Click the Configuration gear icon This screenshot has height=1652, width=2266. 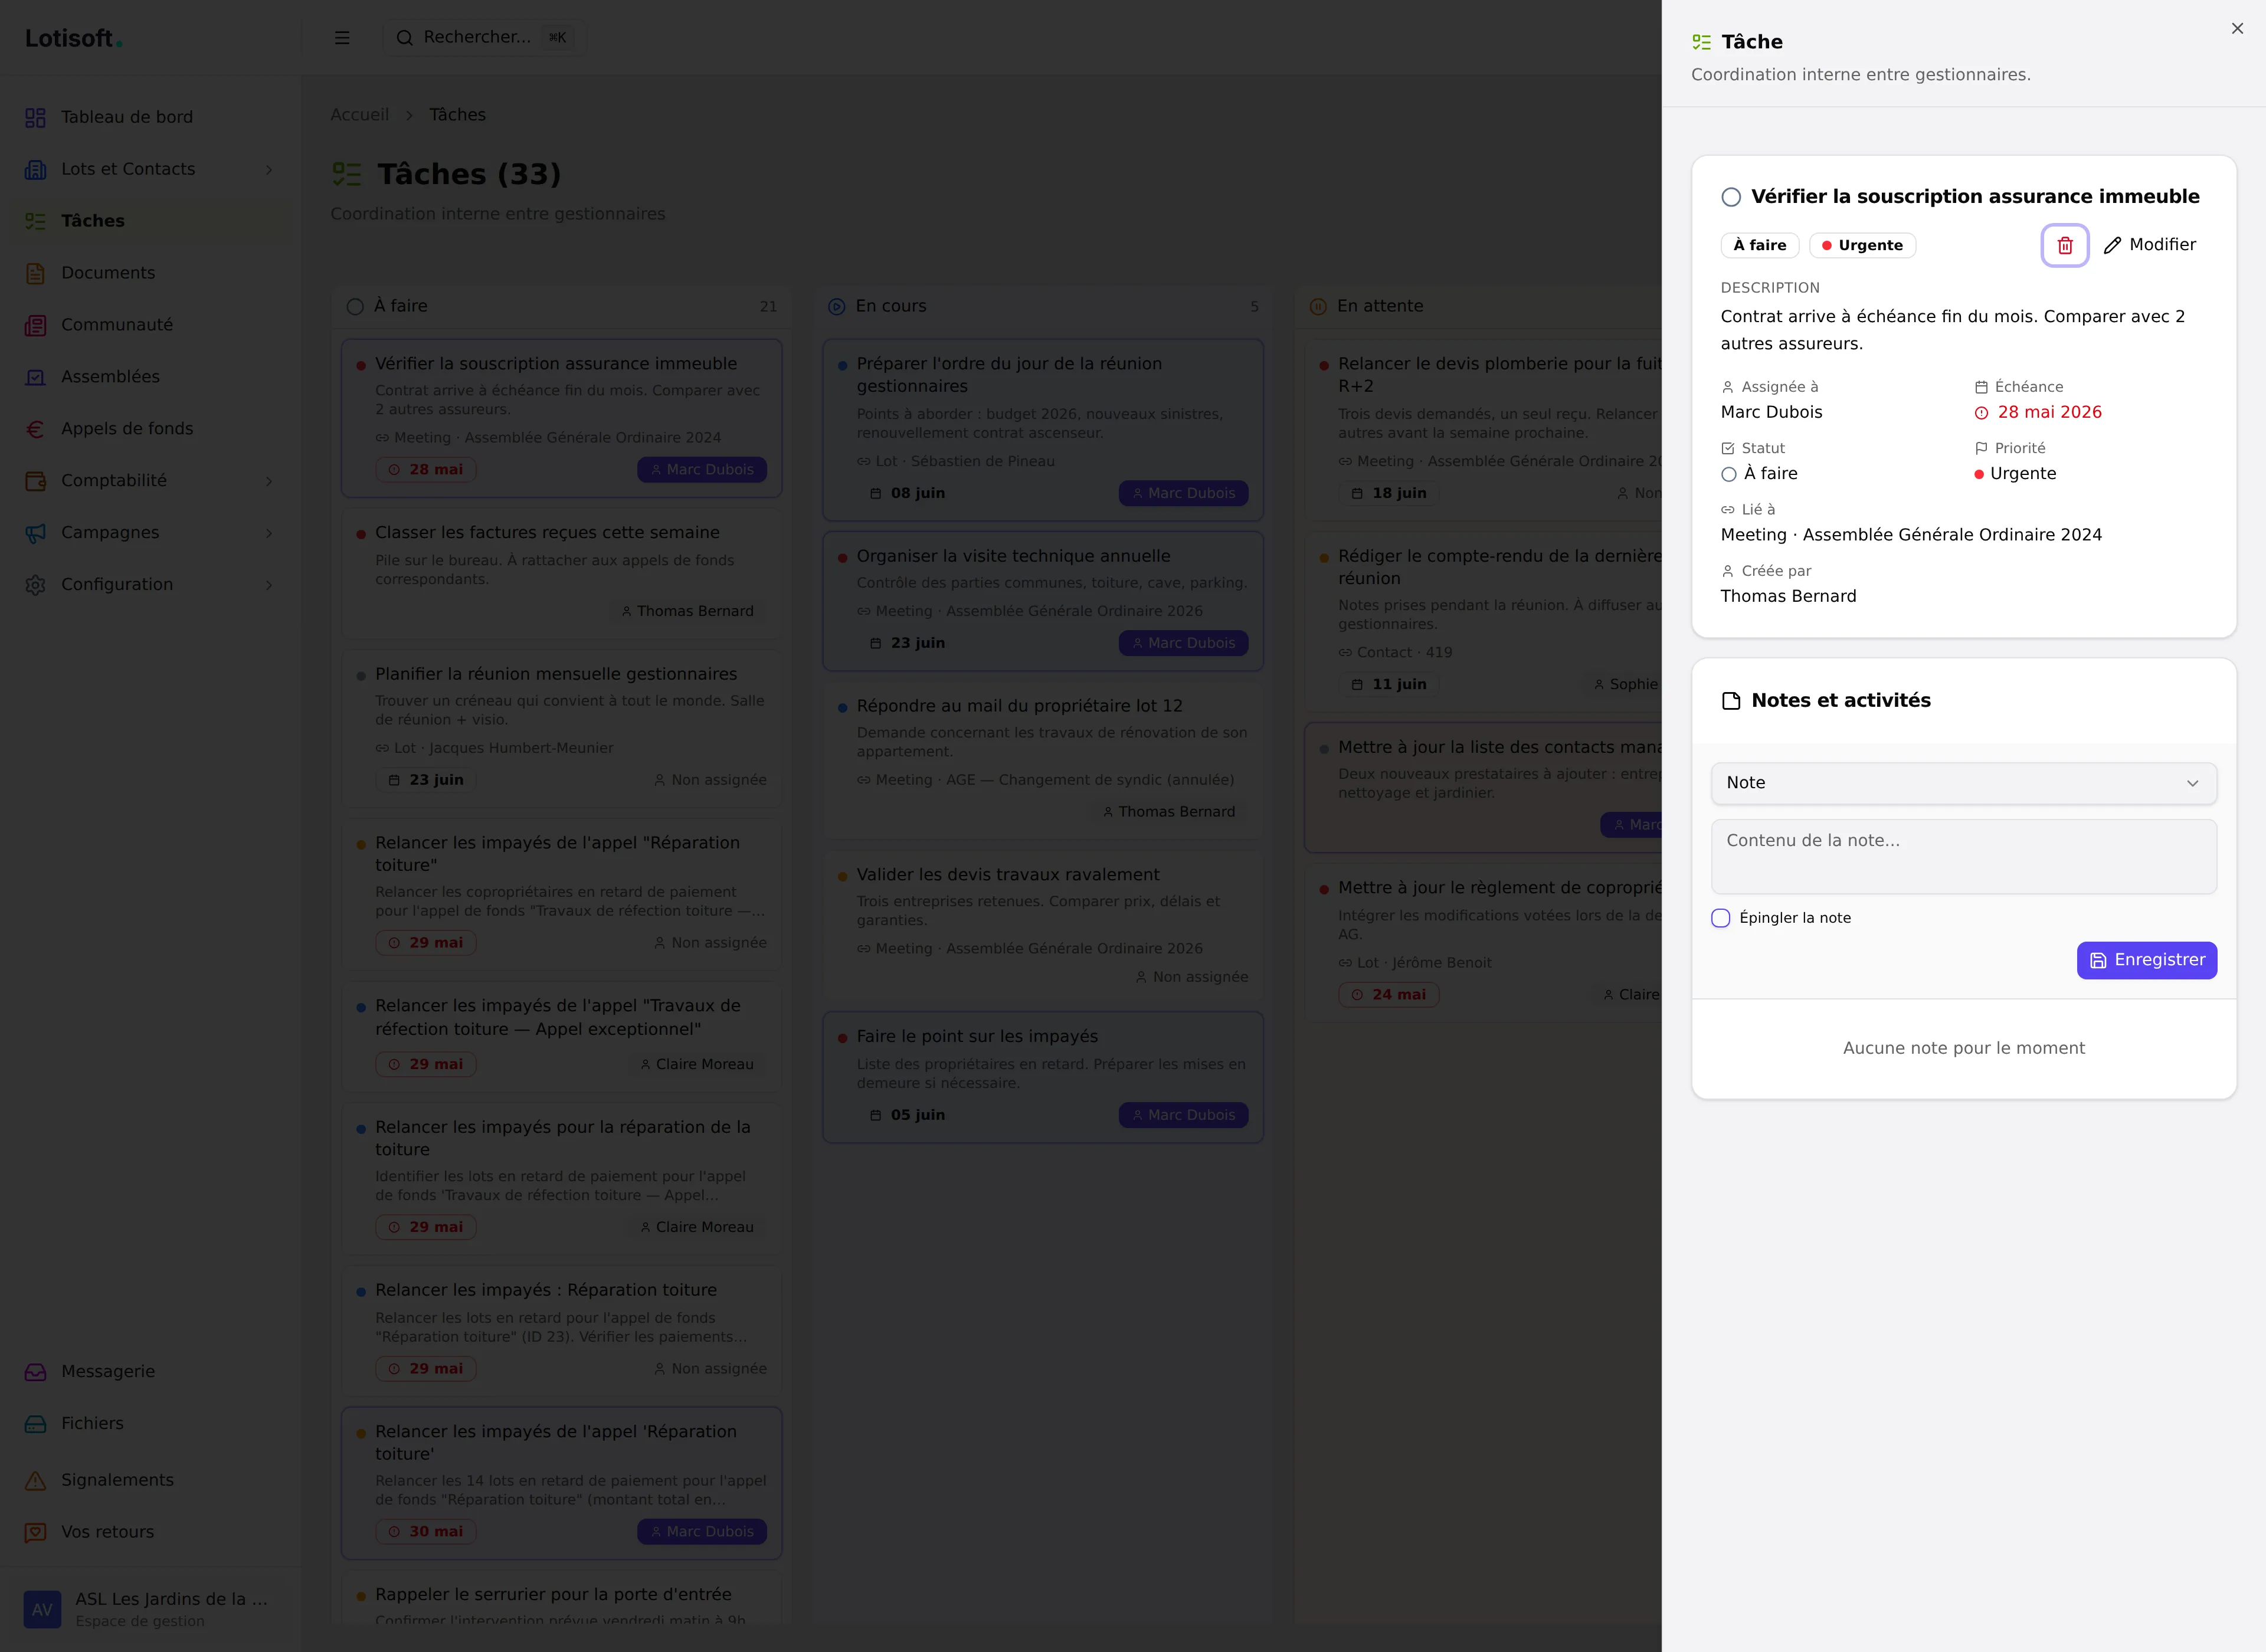36,585
